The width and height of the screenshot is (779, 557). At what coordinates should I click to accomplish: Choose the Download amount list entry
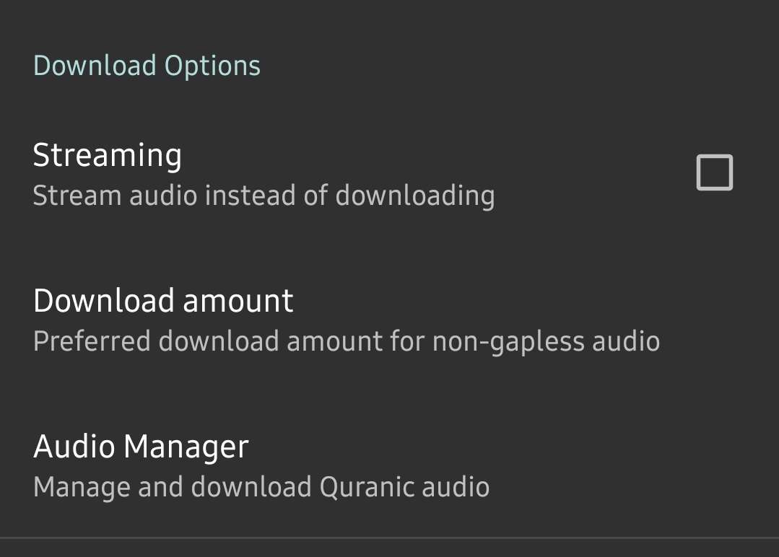point(390,320)
